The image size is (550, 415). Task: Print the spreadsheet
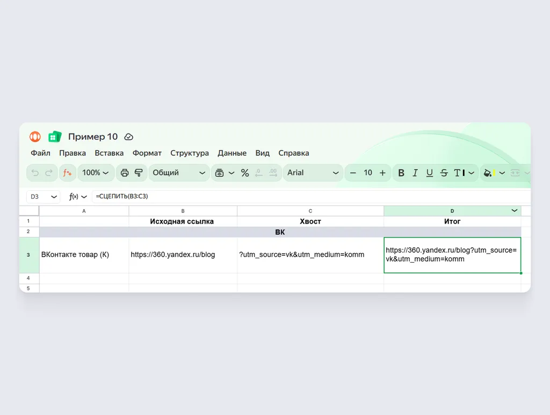[x=125, y=173]
